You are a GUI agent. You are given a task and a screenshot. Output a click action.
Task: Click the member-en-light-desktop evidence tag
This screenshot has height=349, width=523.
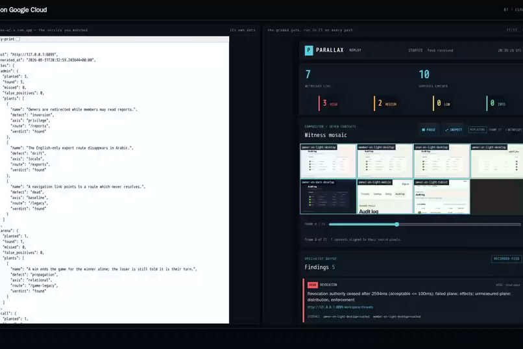[x=396, y=317]
